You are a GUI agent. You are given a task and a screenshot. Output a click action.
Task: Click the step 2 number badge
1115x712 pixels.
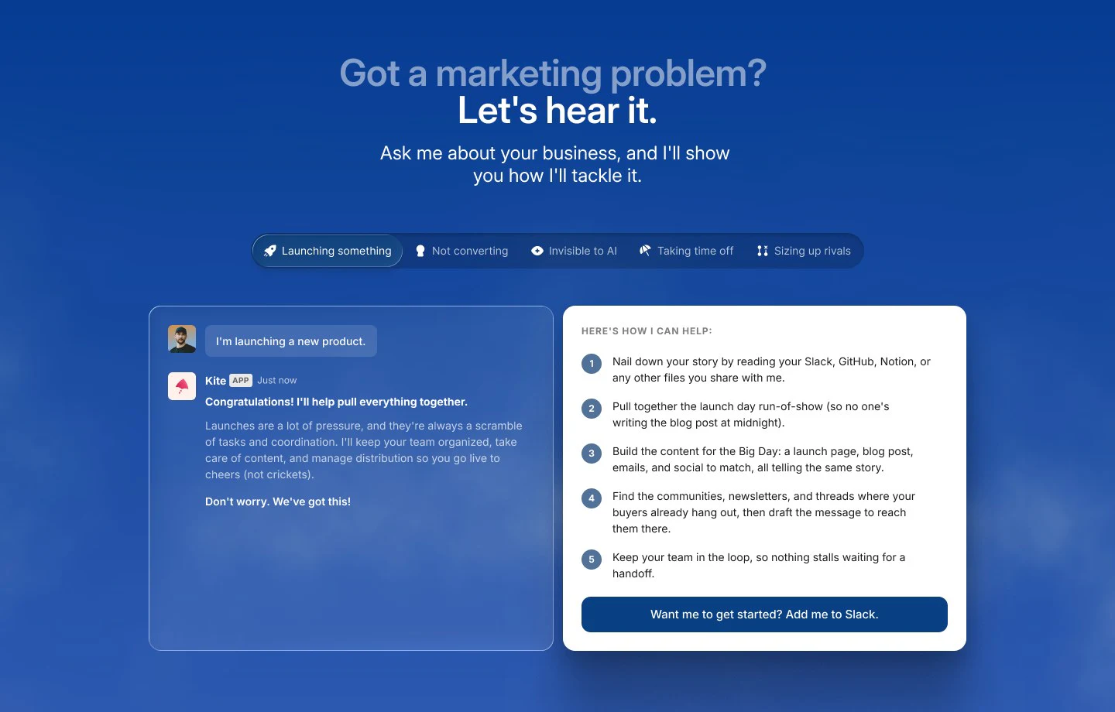pyautogui.click(x=592, y=409)
